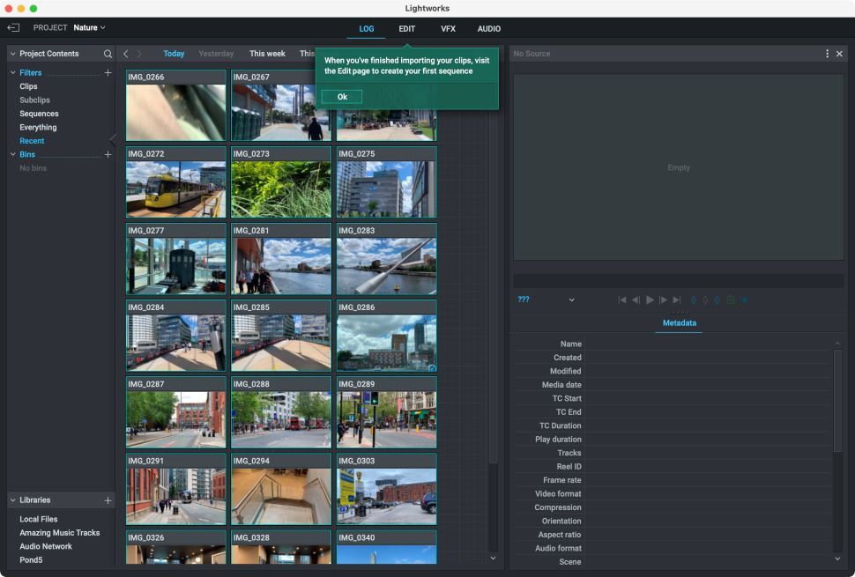Switch to the AUDIO tab
This screenshot has width=855, height=577.
[x=489, y=28]
